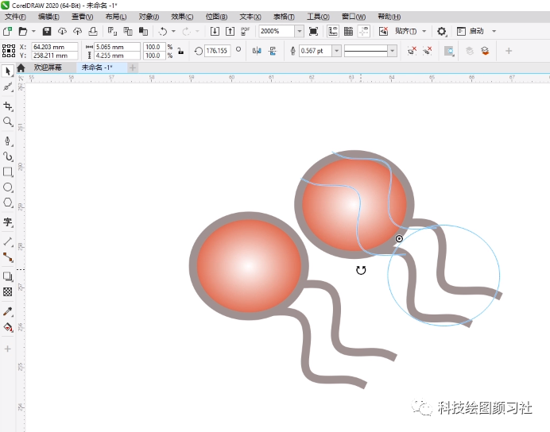Viewport: 550px width, 432px height.
Task: Click the cloud upload icon
Action: click(x=78, y=31)
